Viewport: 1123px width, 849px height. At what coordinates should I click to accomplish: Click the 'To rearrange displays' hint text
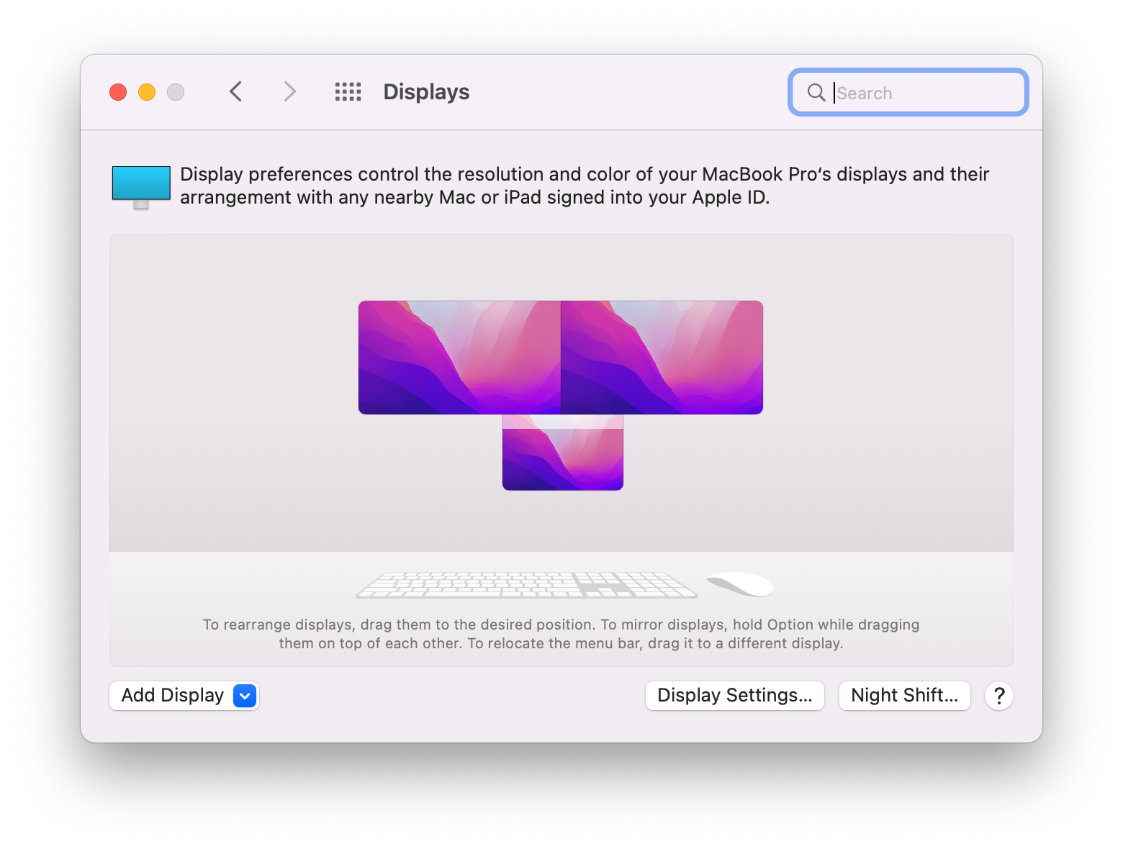point(561,634)
